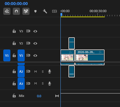The image size is (120, 107).
Task: Select clip 2026-06-28 on V1
Action: [90, 55]
